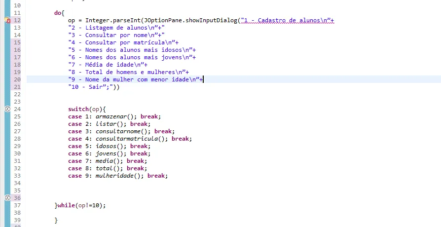Click 'Integer' class name on line 12
The width and height of the screenshot is (441, 227).
(x=97, y=20)
